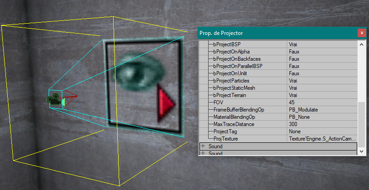
Task: Select the ProjTexture property
Action: 225,139
